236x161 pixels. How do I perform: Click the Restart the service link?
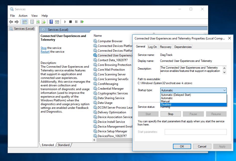(x=45, y=52)
